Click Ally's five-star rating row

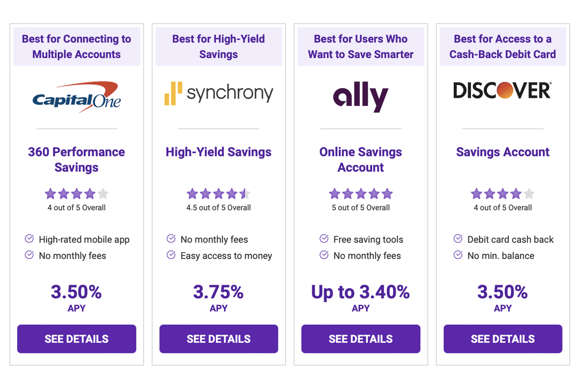click(x=360, y=193)
